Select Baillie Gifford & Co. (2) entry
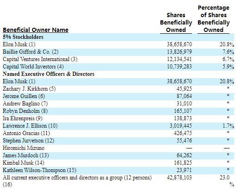The image size is (236, 191). (31, 52)
